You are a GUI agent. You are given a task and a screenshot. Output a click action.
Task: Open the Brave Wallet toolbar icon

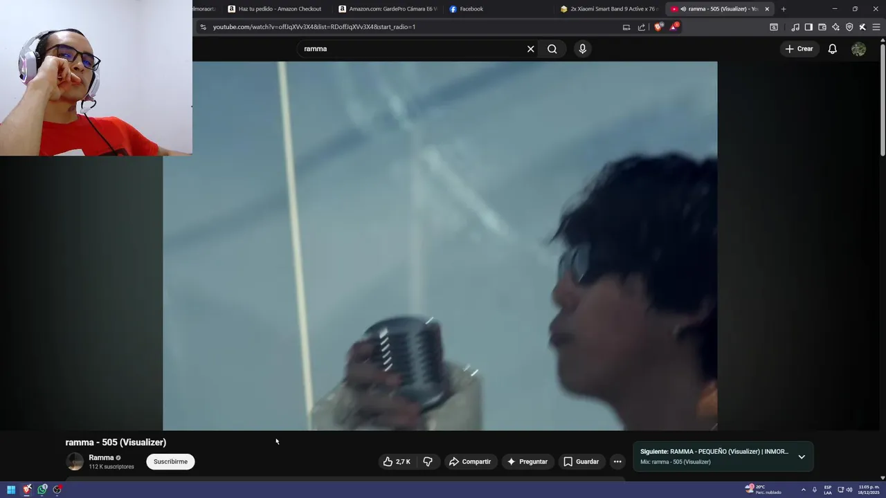pyautogui.click(x=822, y=27)
